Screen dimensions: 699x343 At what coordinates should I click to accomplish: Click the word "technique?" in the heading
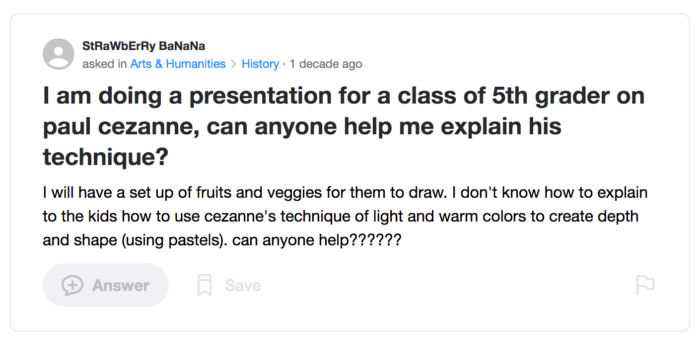[105, 158]
